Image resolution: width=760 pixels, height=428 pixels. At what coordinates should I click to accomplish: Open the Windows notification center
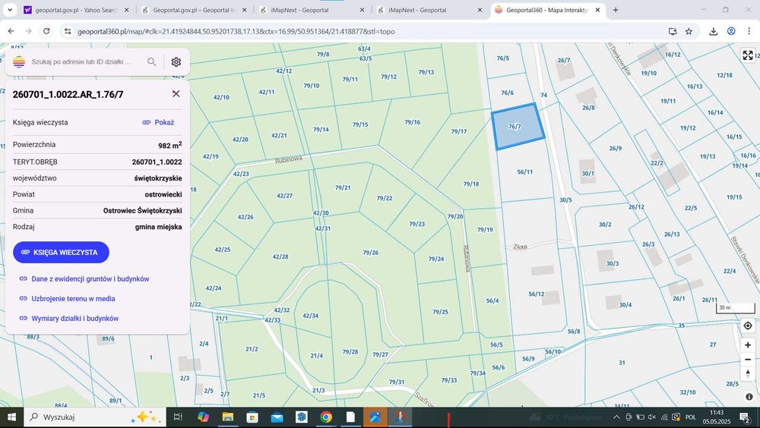click(745, 417)
